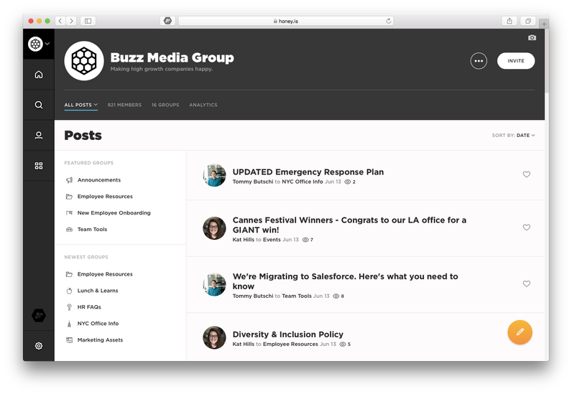Screen dimensions: 572x394
Task: Open the groups grid icon in sidebar
Action: coord(39,166)
